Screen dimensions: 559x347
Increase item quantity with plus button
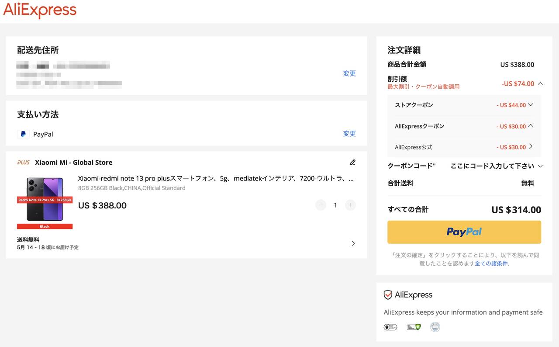350,205
